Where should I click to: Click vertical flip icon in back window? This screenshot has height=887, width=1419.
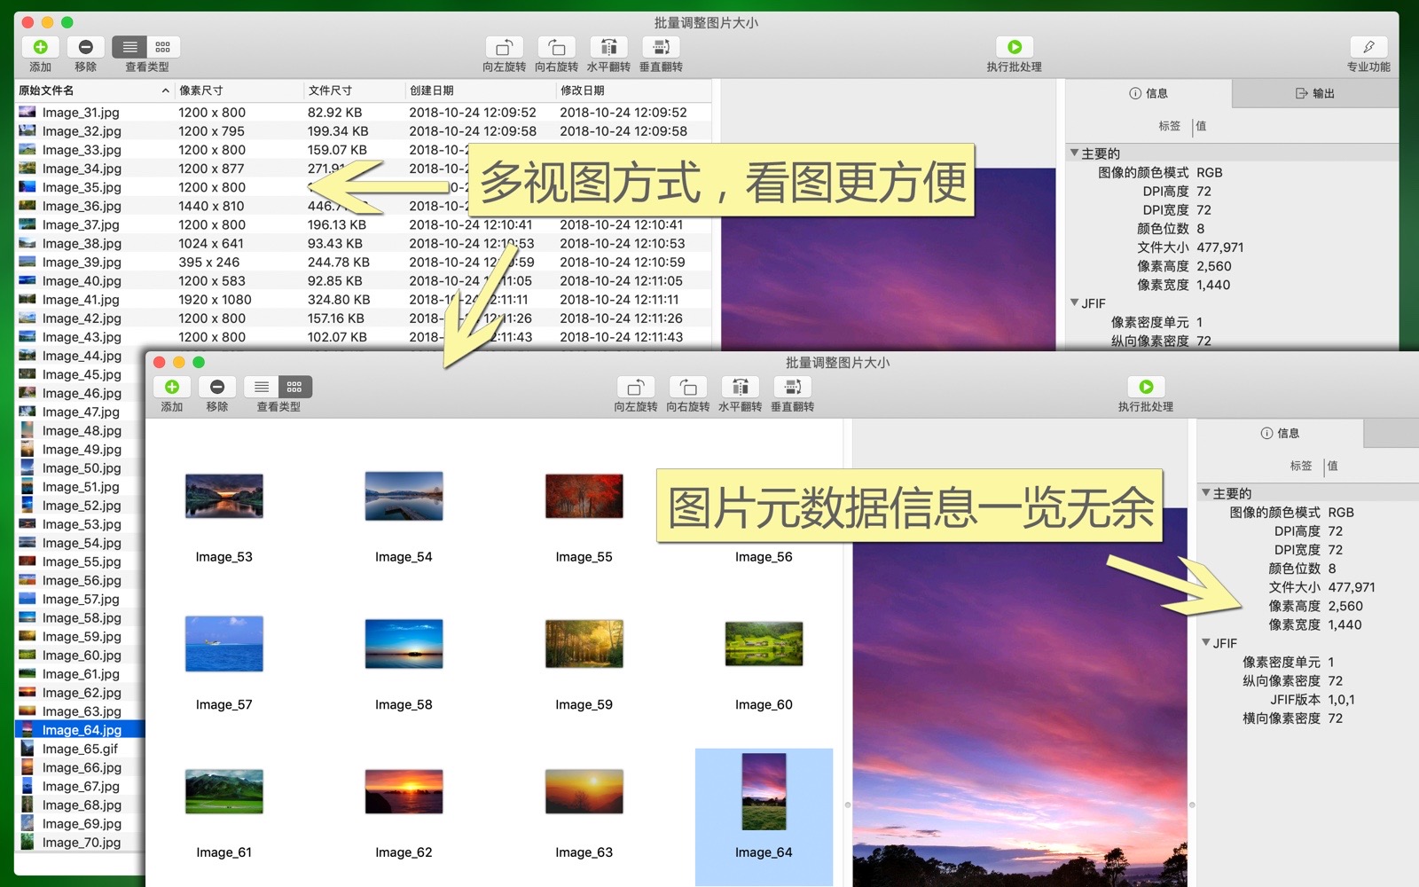point(661,47)
